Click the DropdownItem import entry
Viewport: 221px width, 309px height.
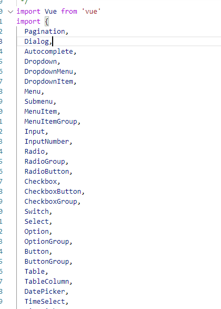point(48,82)
